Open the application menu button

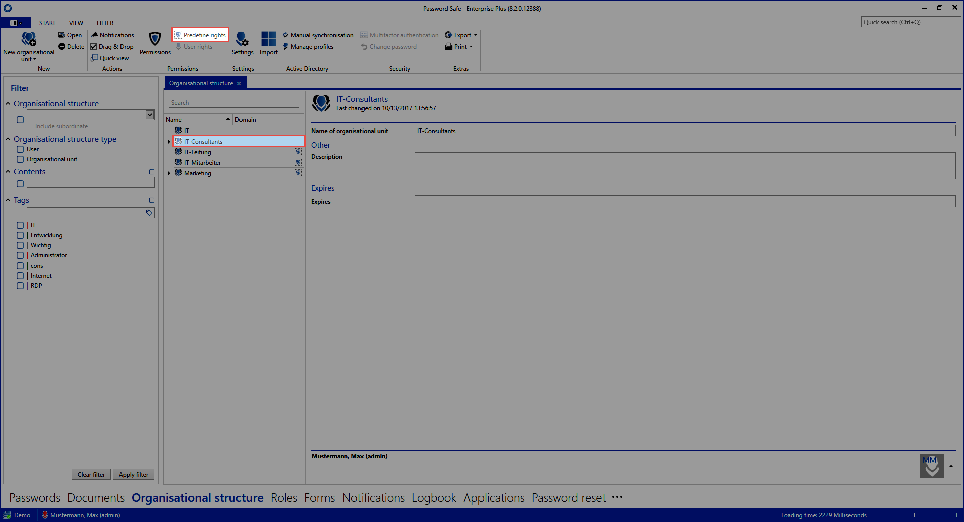16,23
